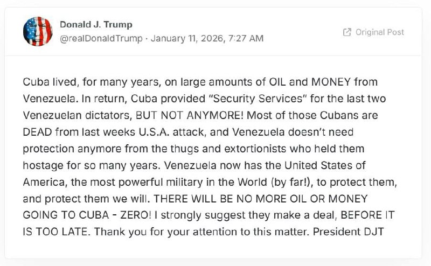Click the phrase "BUT NOT ANYMORE!"
431x266 pixels.
tap(175, 115)
